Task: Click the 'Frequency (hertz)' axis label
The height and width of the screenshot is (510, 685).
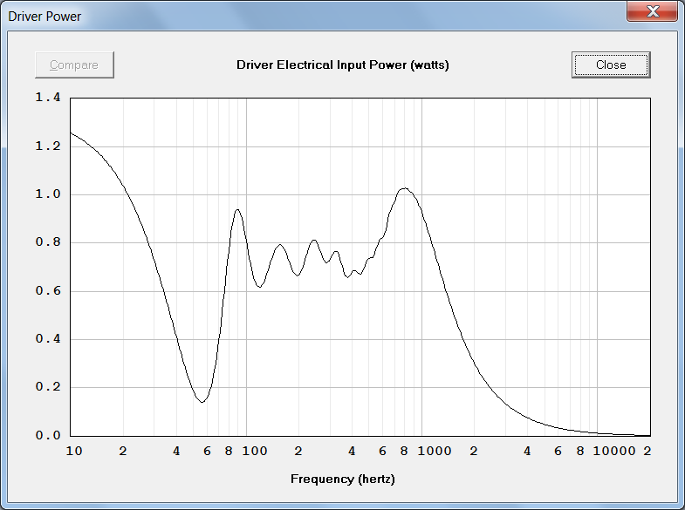Action: [x=342, y=479]
